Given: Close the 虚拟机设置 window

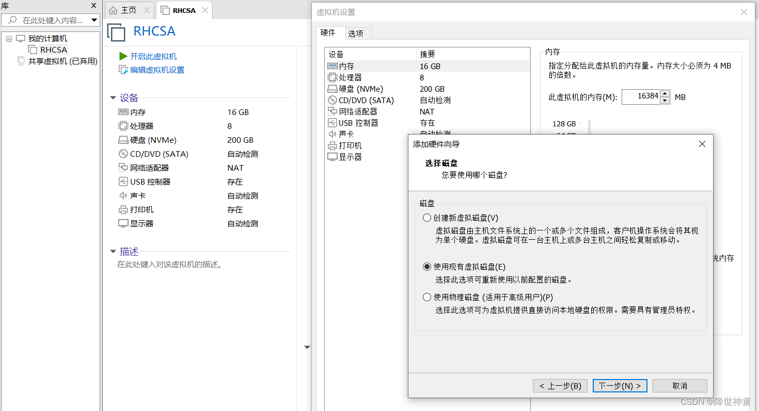Looking at the screenshot, I should point(744,12).
